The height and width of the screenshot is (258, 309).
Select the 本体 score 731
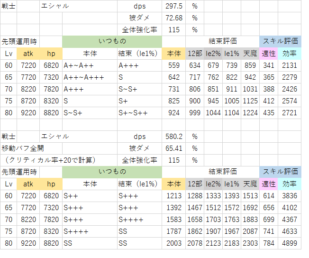173,89
